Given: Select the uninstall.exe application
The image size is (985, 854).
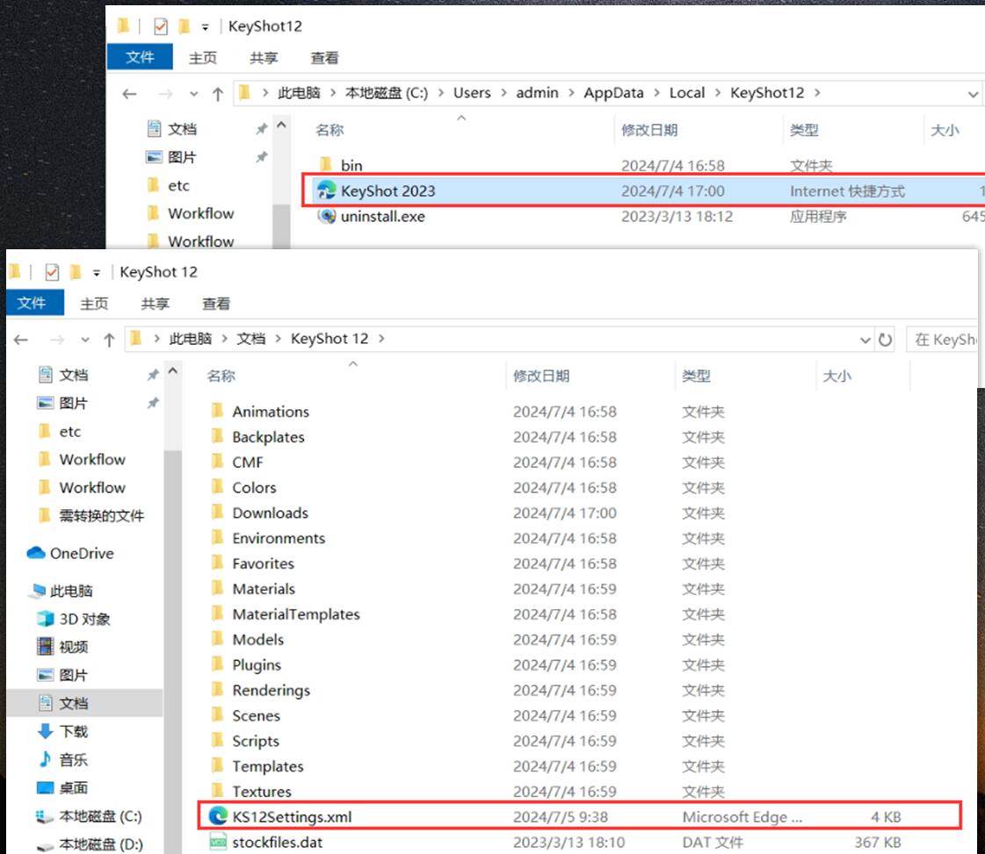Looking at the screenshot, I should [382, 216].
